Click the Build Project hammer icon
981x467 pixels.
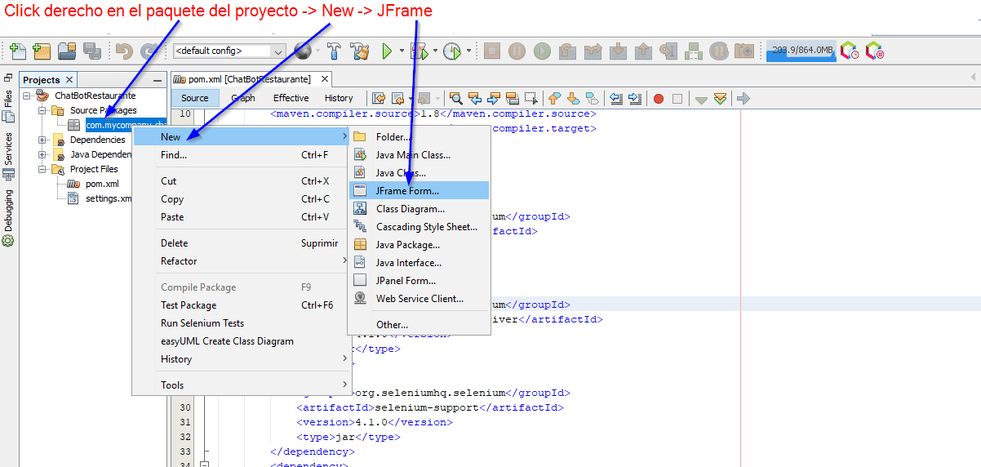[x=334, y=51]
